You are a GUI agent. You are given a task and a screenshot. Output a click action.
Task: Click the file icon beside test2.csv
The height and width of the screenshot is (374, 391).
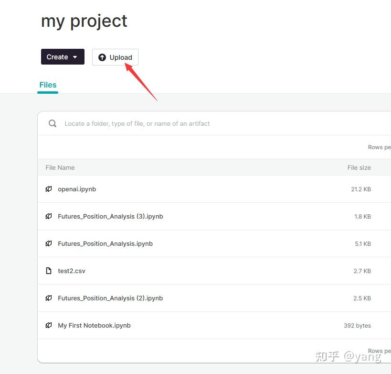[x=49, y=271]
